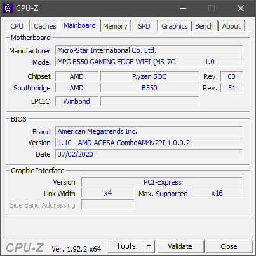This screenshot has width=256, height=256.
Task: Minimize the CPU-Z window
Action: click(183, 8)
